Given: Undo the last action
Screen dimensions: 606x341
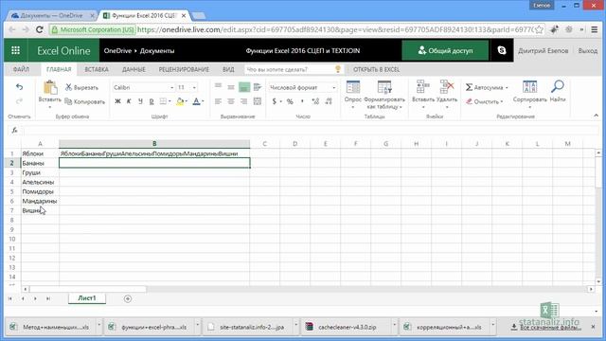Looking at the screenshot, I should 19,87.
